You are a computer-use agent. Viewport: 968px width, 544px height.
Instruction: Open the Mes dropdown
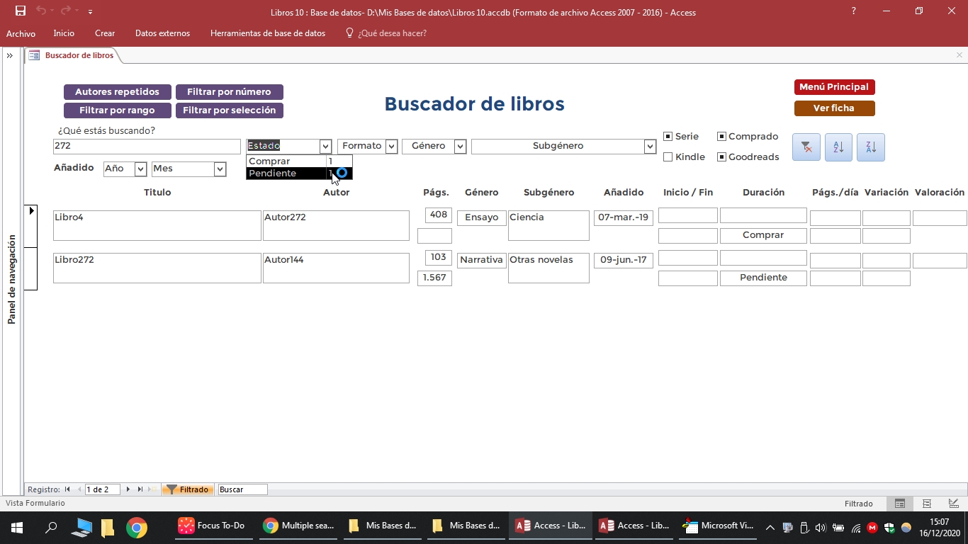[x=220, y=169]
